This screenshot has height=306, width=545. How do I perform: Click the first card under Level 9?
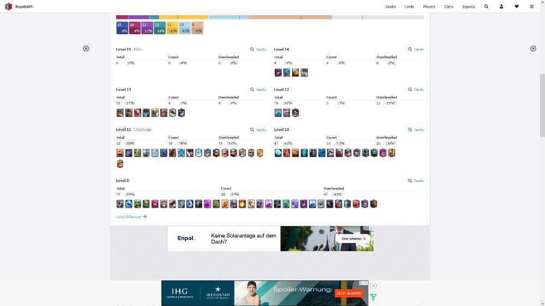coord(120,204)
